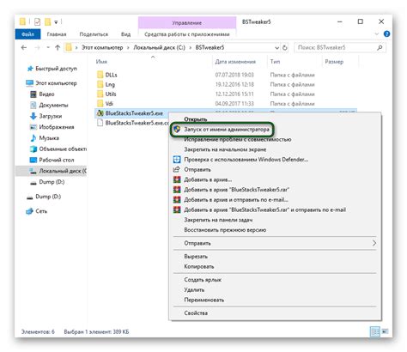The width and height of the screenshot is (407, 352).
Task: Expand the Отправить submenu with arrow
Action: [x=275, y=243]
